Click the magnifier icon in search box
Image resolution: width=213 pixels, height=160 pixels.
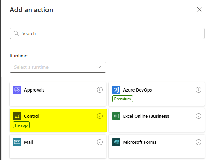click(x=16, y=33)
